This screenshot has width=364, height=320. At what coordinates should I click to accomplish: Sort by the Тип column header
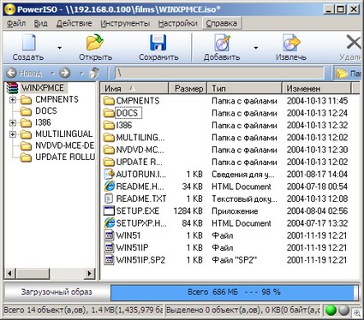coord(245,88)
